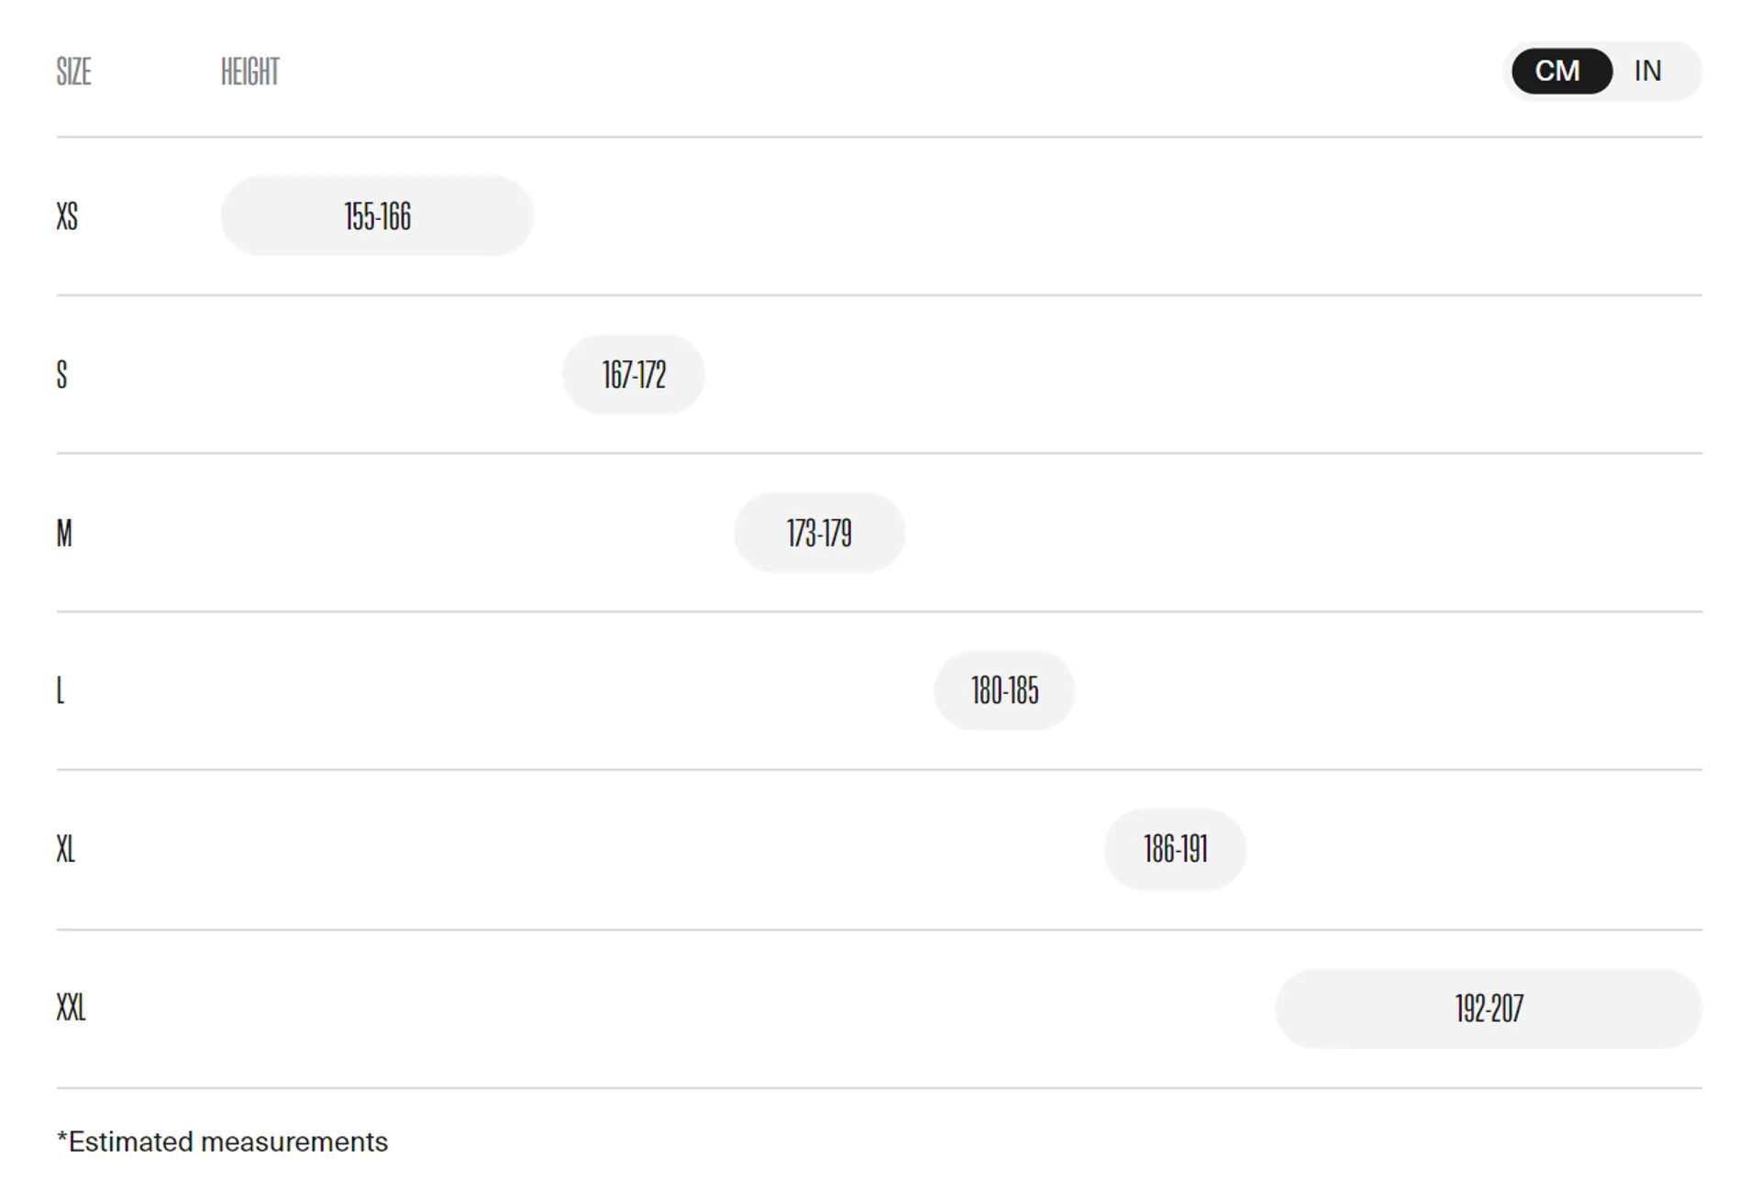The width and height of the screenshot is (1761, 1191).
Task: Click the 167-172 height range pill
Action: [x=634, y=375]
